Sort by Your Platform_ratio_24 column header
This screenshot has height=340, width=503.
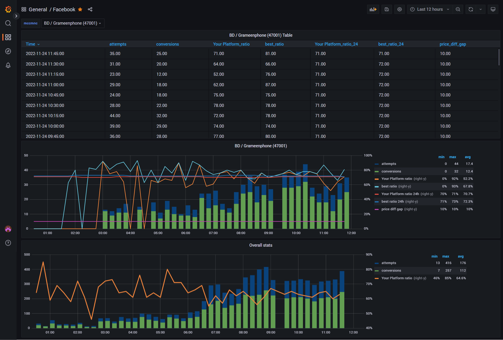point(336,44)
